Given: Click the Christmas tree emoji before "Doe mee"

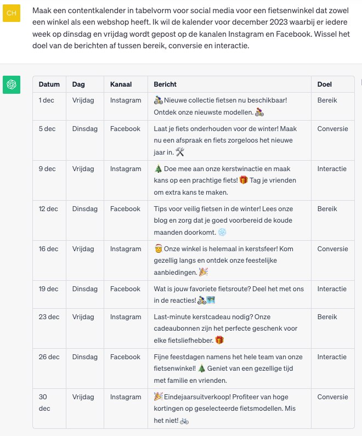Looking at the screenshot, I should pos(159,169).
